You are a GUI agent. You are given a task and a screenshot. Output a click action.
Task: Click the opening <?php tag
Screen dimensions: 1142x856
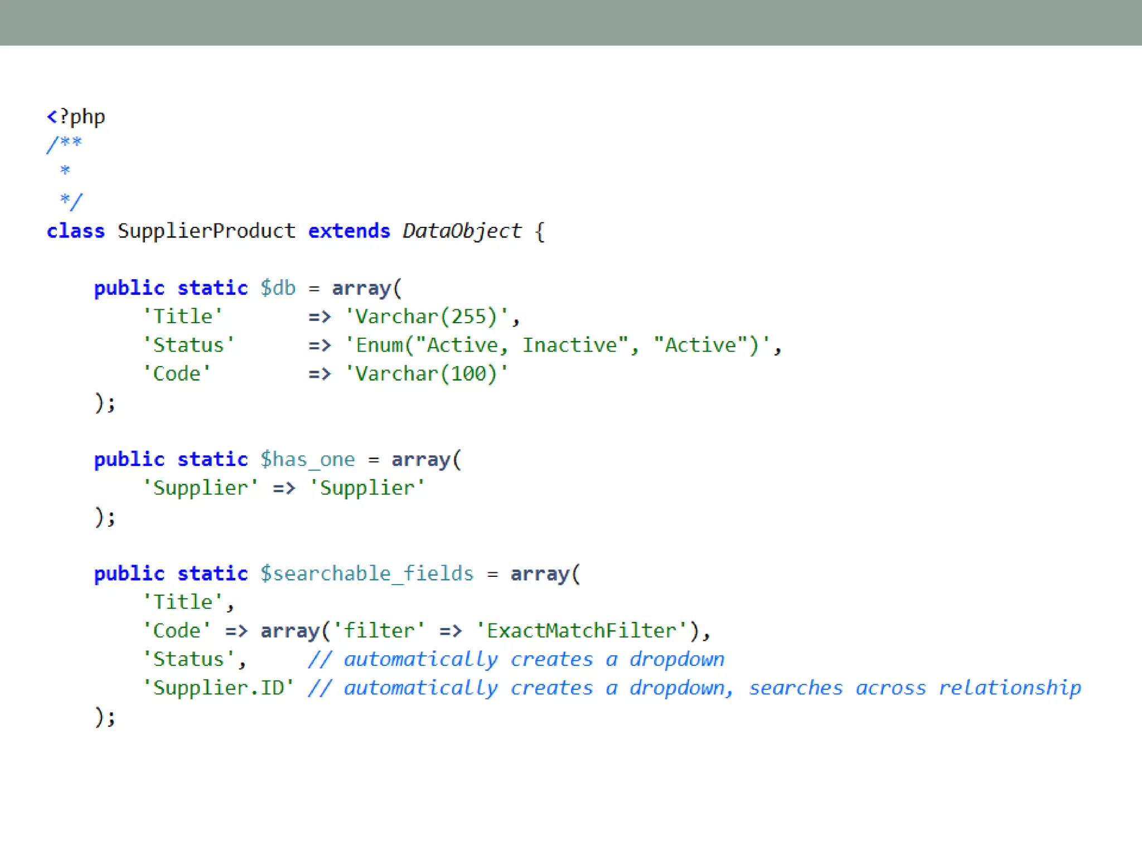(x=76, y=117)
